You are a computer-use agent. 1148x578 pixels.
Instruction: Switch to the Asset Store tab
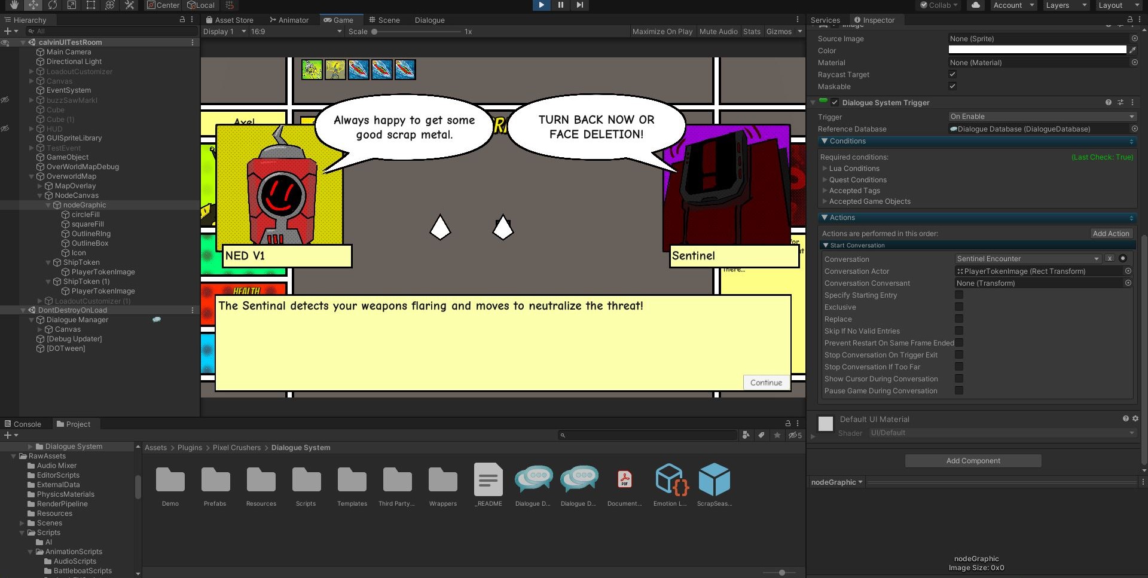(x=230, y=20)
